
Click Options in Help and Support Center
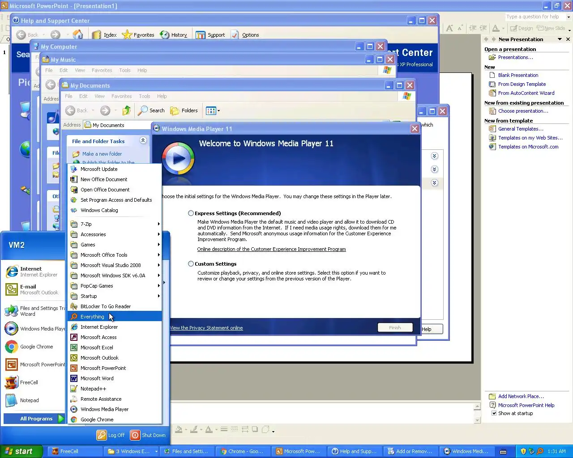coord(245,34)
